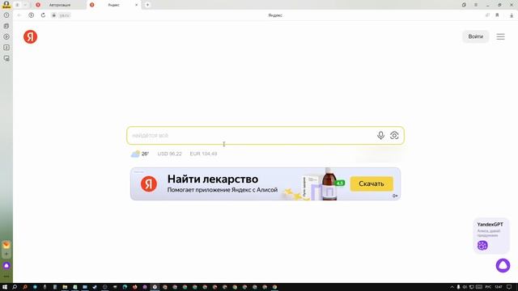Click the browser profile avatar icon

(x=6, y=4)
